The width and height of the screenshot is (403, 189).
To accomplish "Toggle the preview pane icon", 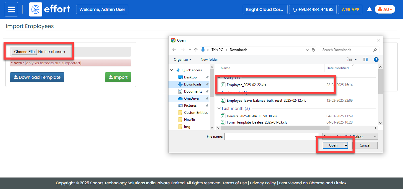I will [366, 60].
